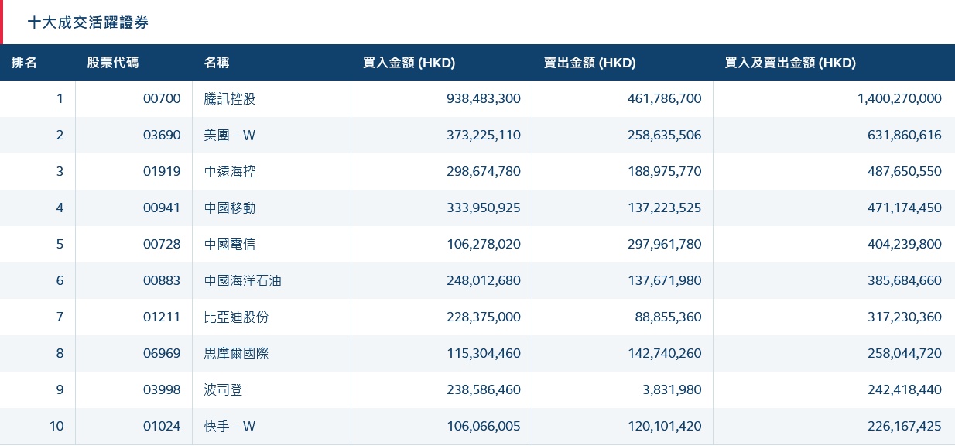Image resolution: width=955 pixels, height=446 pixels.
Task: Click rank number 5
Action: [60, 244]
